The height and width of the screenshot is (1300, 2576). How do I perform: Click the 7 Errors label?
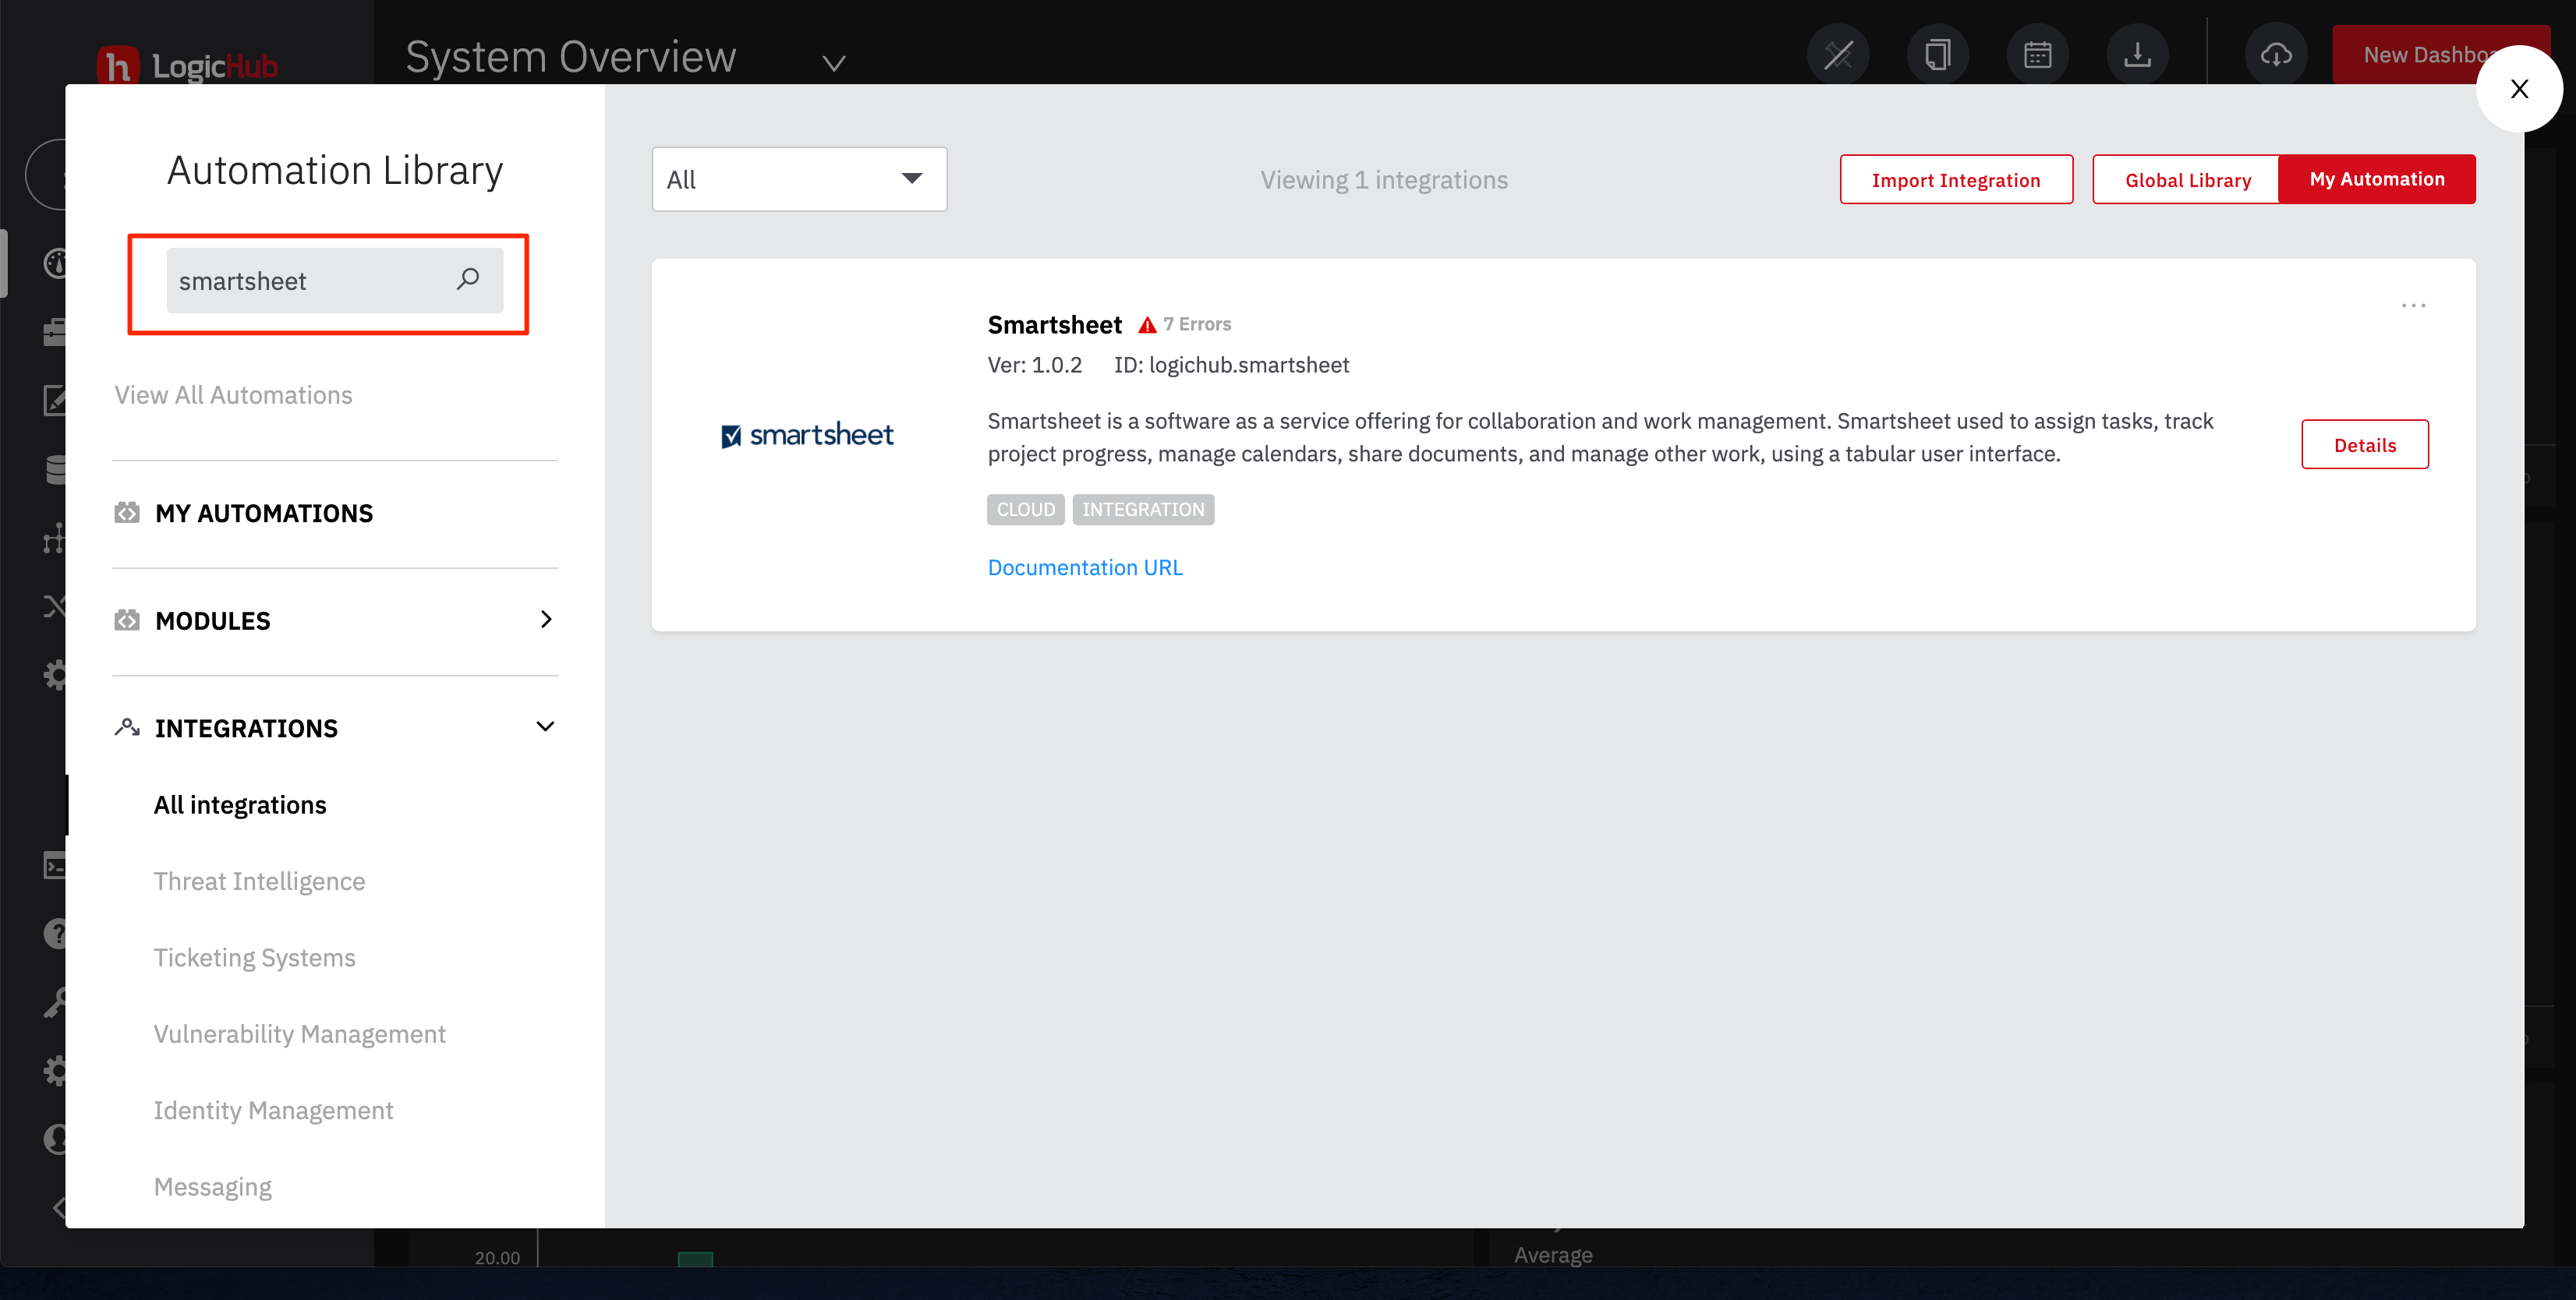pos(1196,324)
